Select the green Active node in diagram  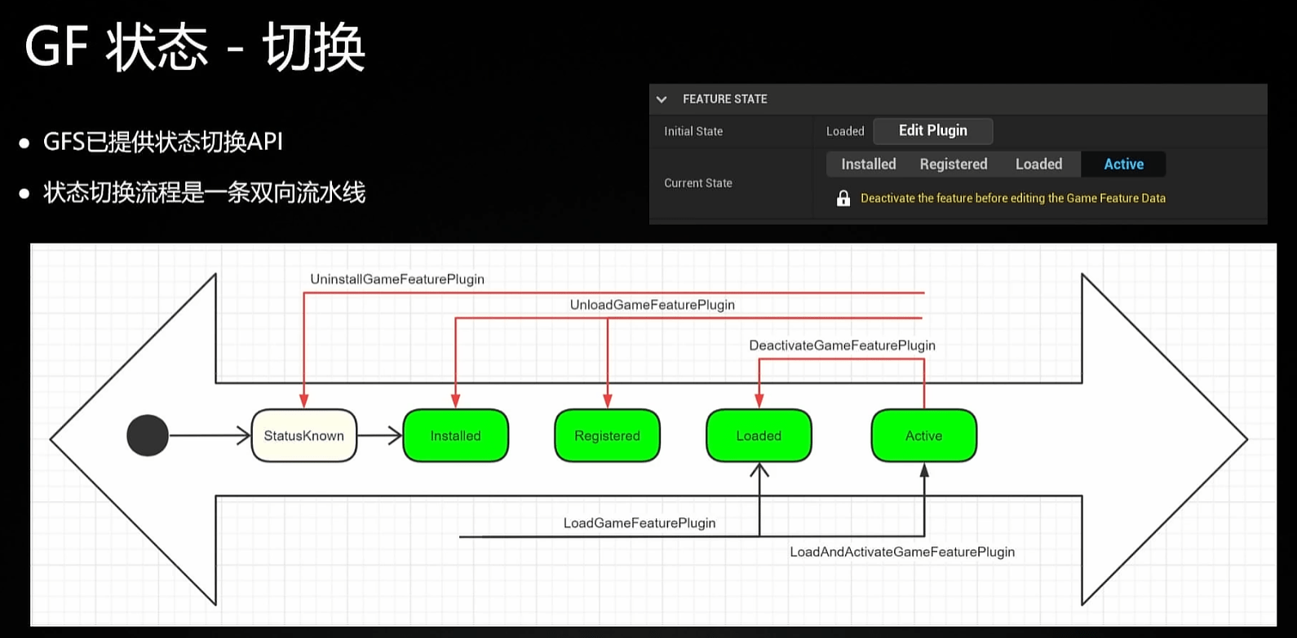click(x=923, y=436)
